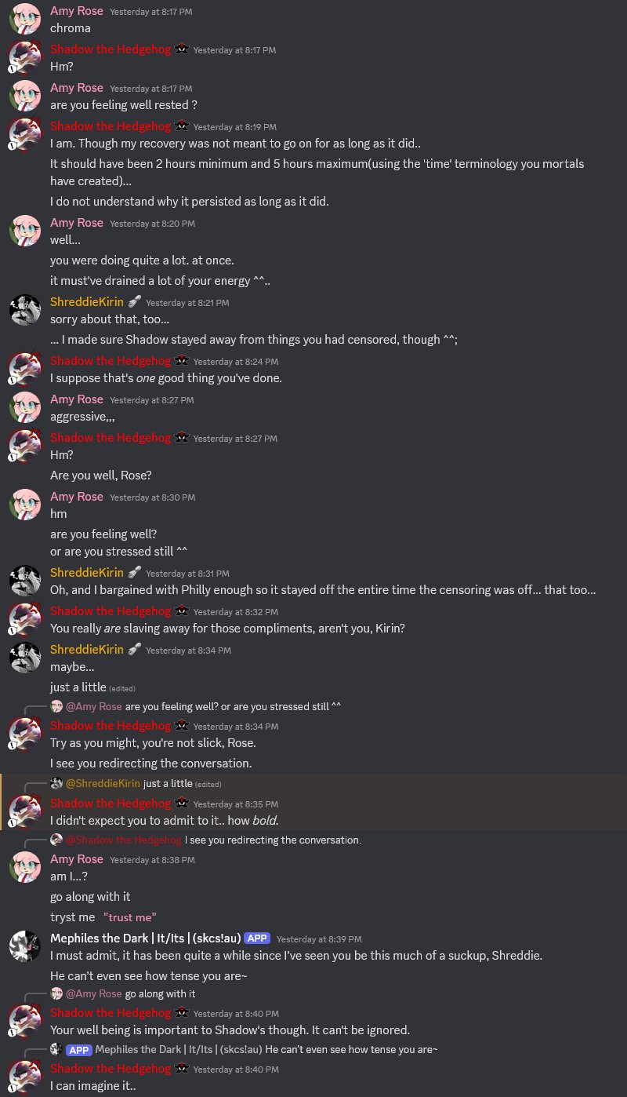Click the role icon beside Shadow's 8:19 PM name
627x1097 pixels.
coord(181,126)
